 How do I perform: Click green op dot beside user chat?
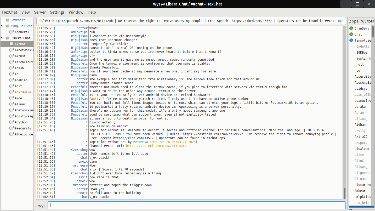pyautogui.click(x=351, y=34)
